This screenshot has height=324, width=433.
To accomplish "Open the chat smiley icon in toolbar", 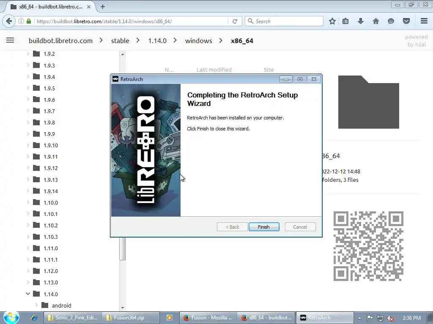I will (391, 21).
